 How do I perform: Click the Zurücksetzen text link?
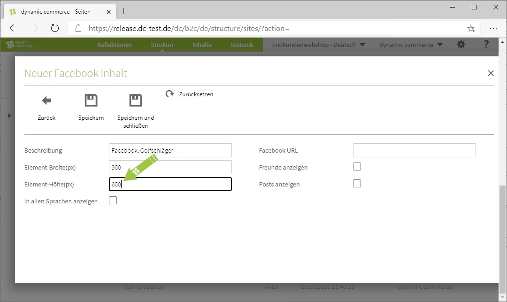pyautogui.click(x=196, y=94)
